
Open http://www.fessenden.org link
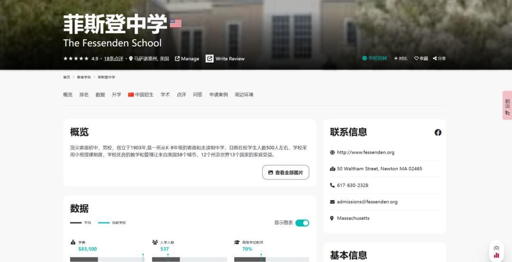(366, 153)
